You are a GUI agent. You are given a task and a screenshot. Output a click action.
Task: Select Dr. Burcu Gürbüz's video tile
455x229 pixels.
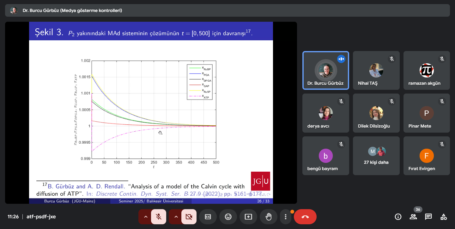[326, 71]
